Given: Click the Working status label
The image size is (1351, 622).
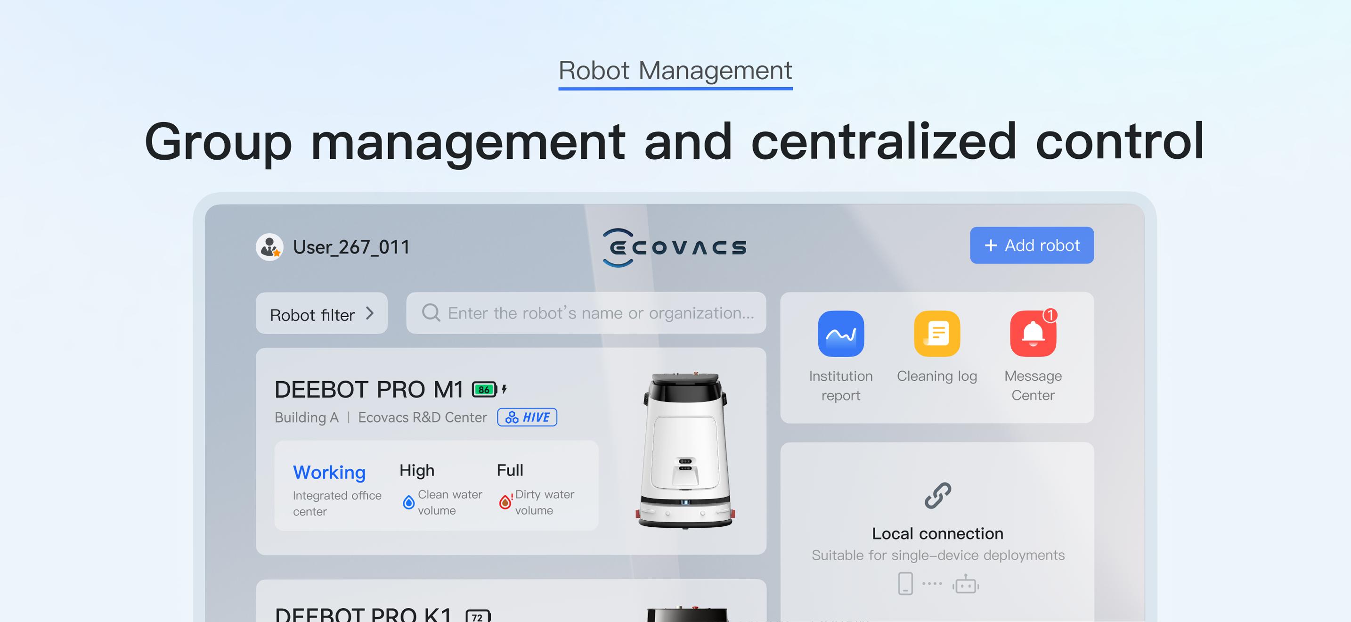Looking at the screenshot, I should 329,472.
